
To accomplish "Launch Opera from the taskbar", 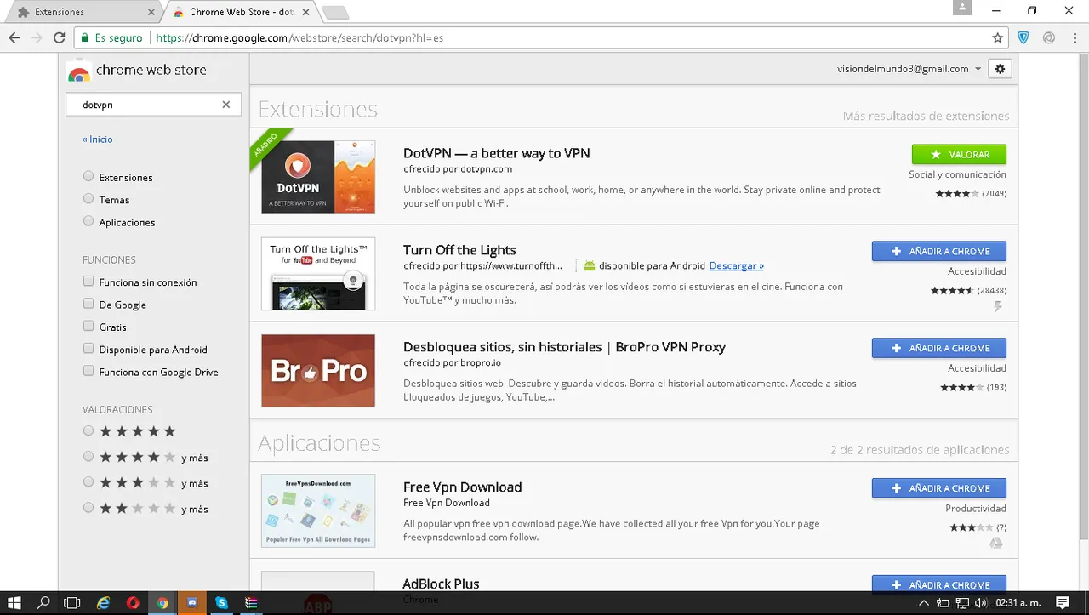I will 133,603.
